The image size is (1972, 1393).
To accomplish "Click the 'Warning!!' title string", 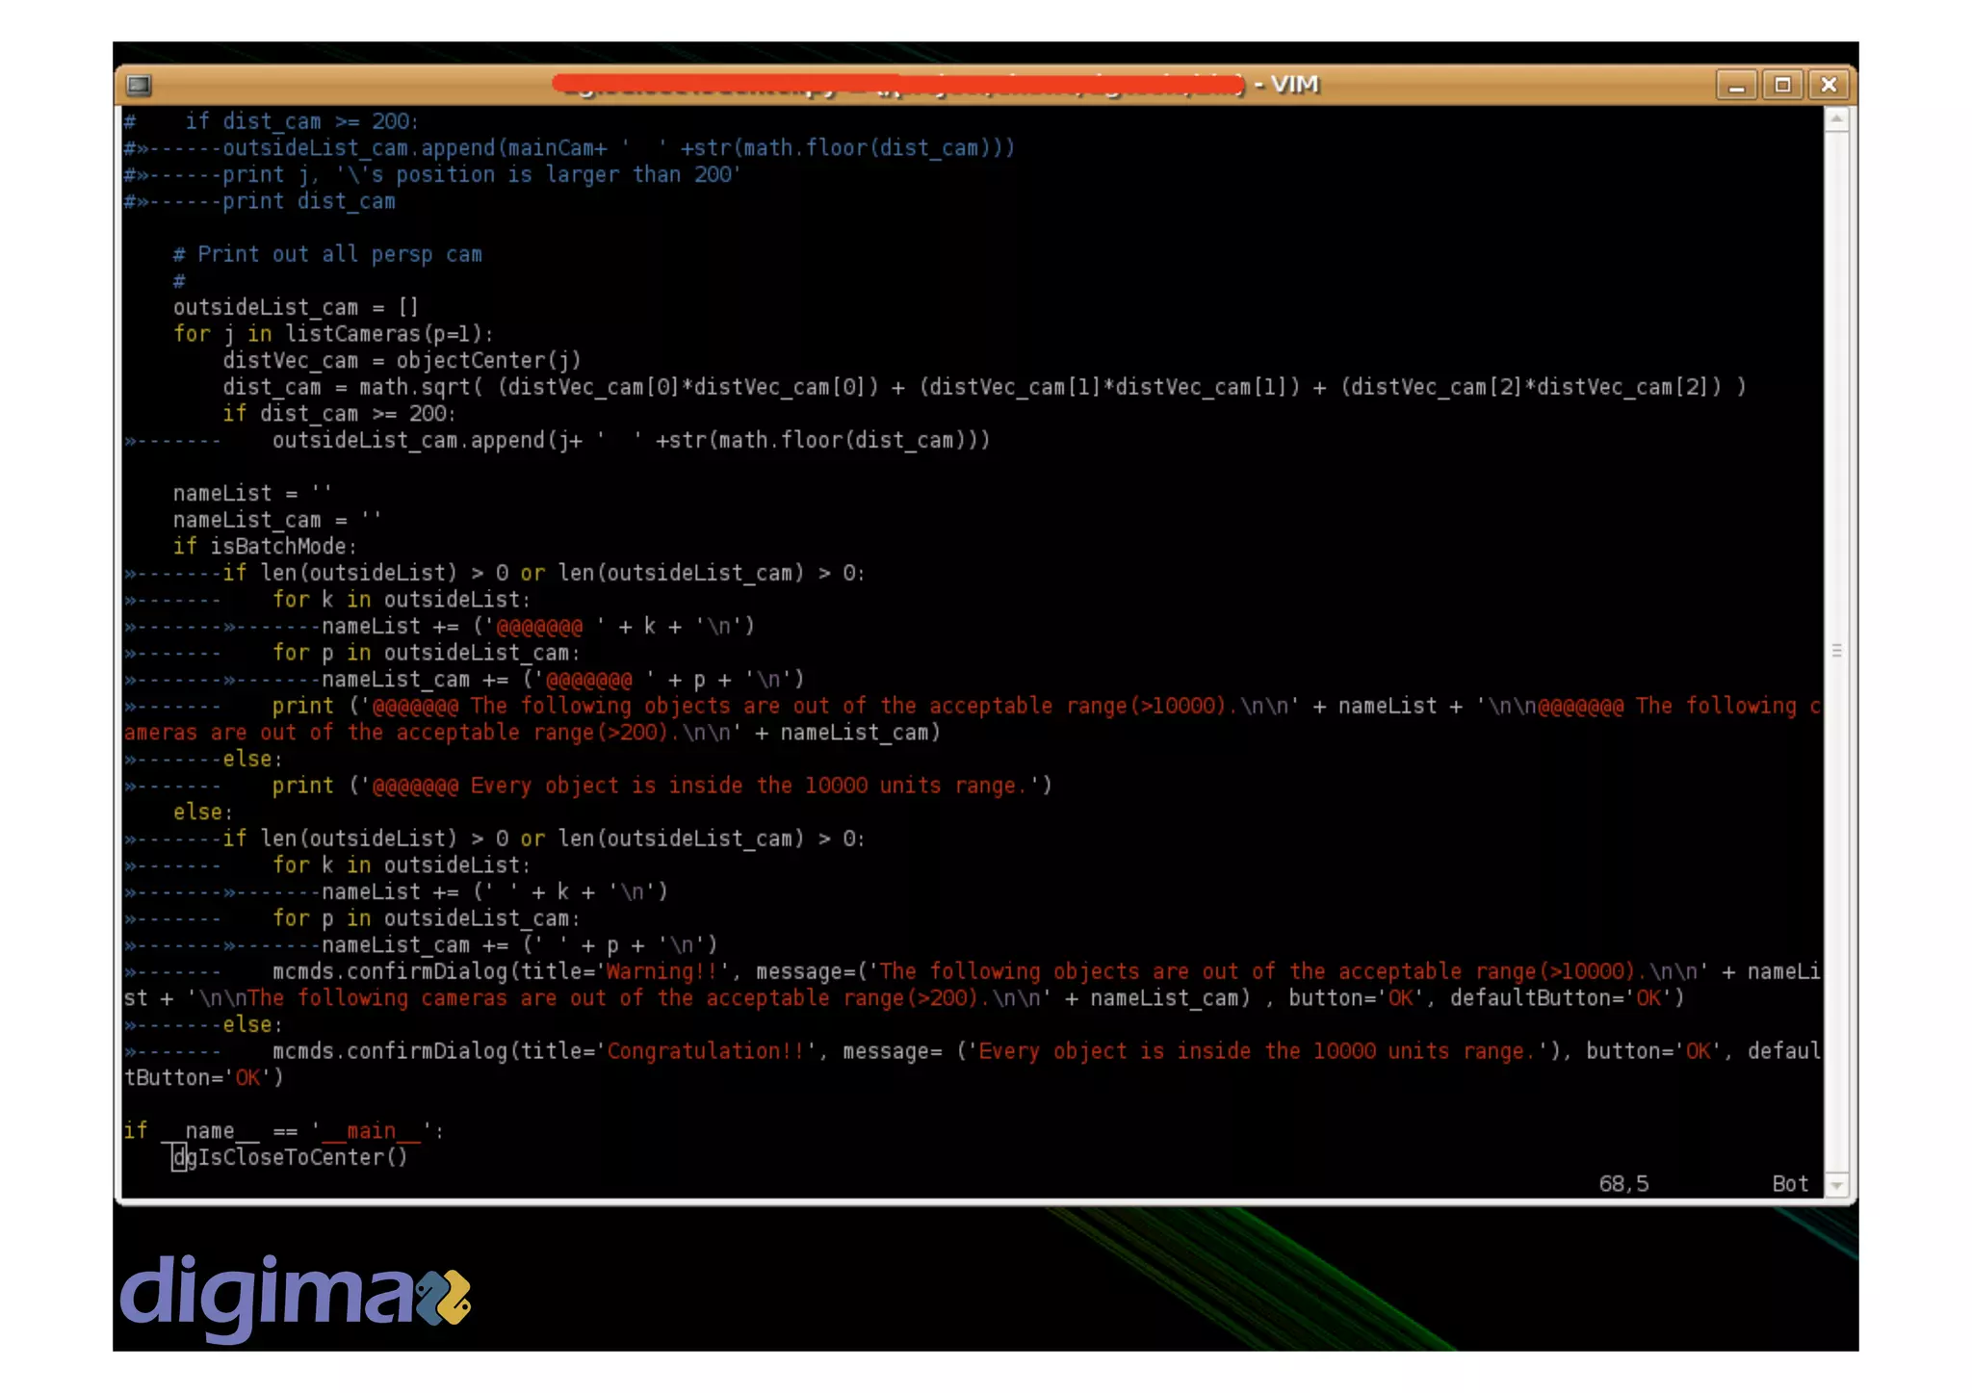I will pyautogui.click(x=662, y=971).
